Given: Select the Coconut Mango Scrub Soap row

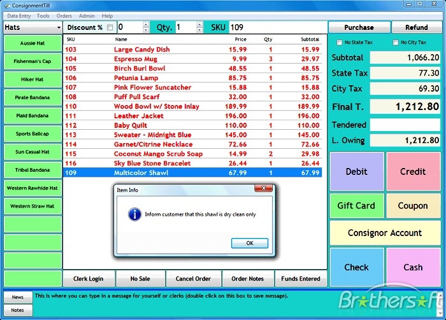Looking at the screenshot, I should click(192, 153).
